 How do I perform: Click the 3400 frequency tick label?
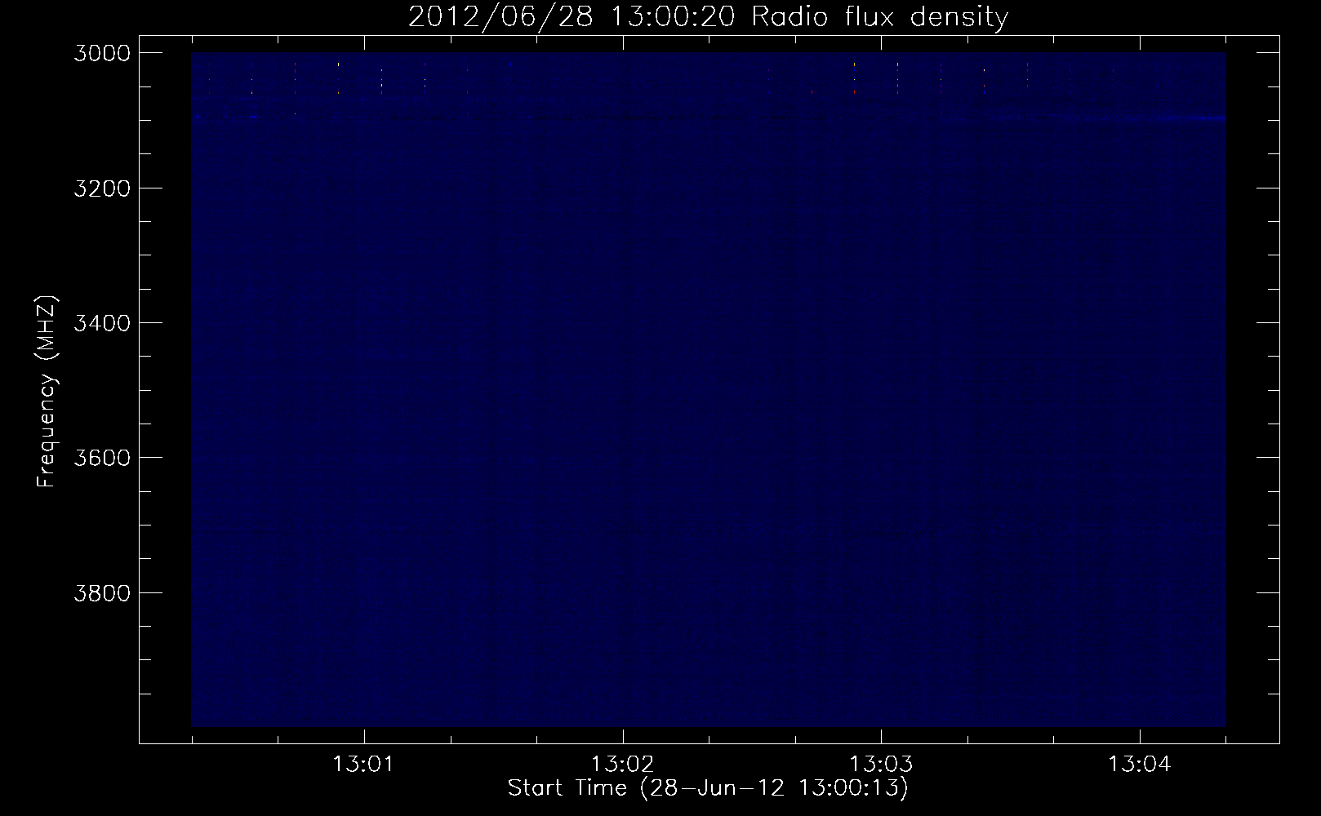(102, 322)
